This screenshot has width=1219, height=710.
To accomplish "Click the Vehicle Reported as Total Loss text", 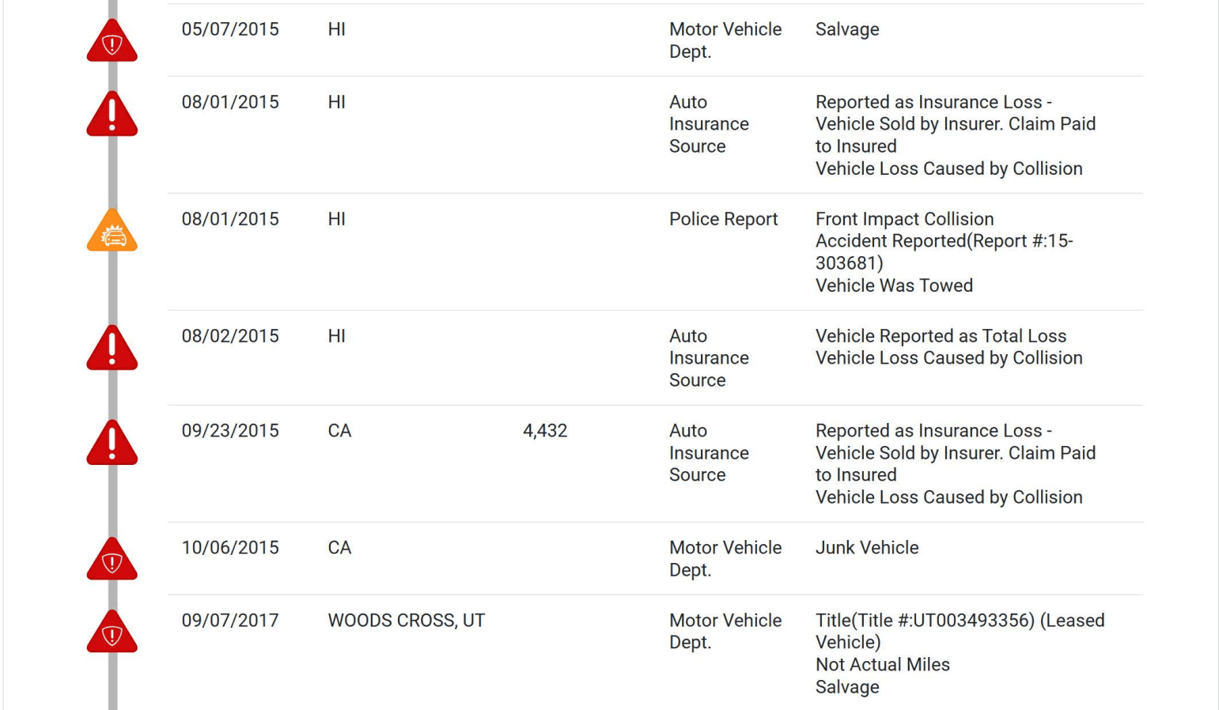I will (x=941, y=336).
